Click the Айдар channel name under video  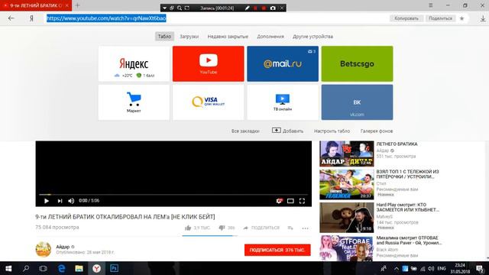pos(63,247)
